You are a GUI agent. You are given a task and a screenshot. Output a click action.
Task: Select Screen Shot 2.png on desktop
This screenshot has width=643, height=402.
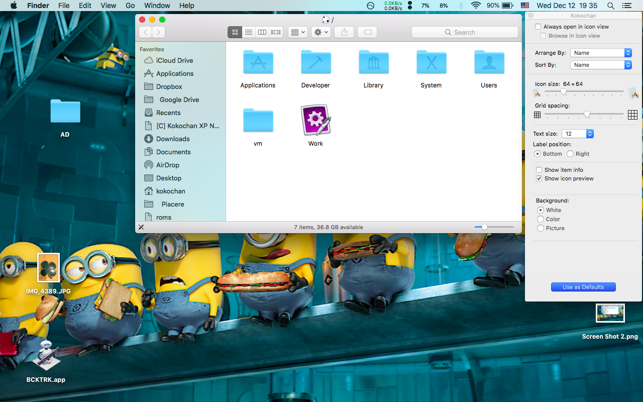tap(610, 313)
